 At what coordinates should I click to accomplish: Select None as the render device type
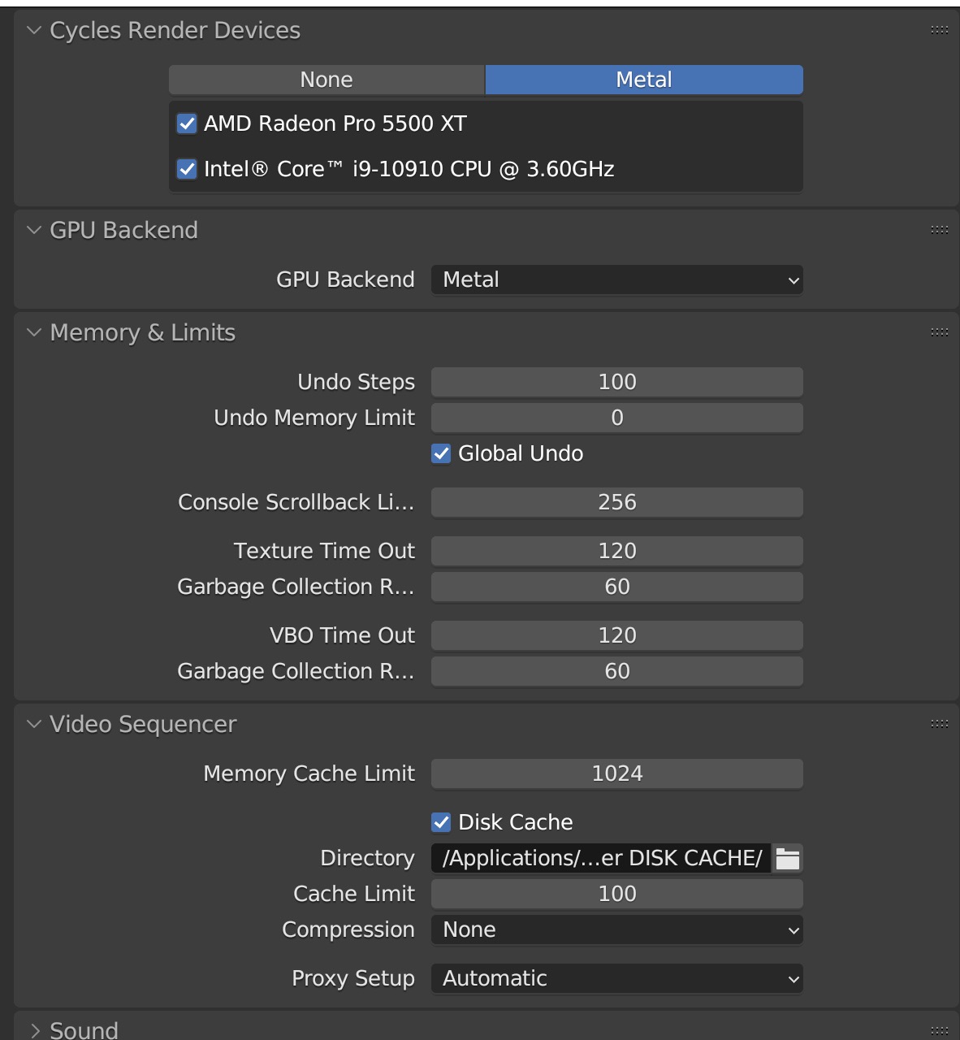[326, 80]
